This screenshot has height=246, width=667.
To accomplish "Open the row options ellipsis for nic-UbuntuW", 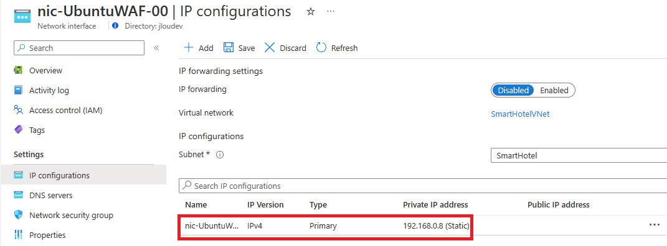I will [655, 225].
